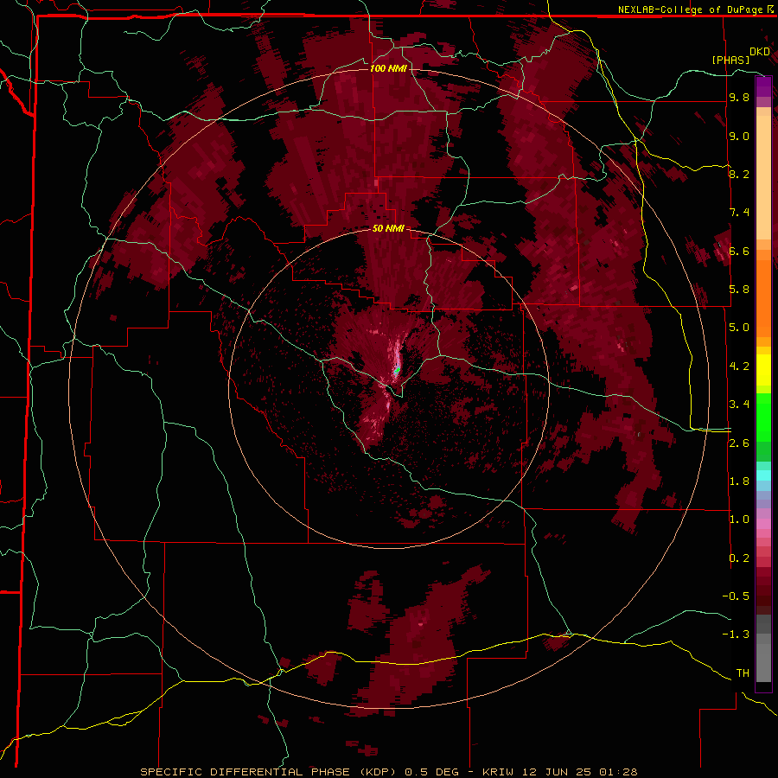Click the 01:28 timestamp text
Image resolution: width=778 pixels, height=778 pixels.
[618, 772]
